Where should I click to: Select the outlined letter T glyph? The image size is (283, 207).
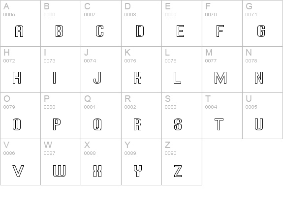coord(219,124)
